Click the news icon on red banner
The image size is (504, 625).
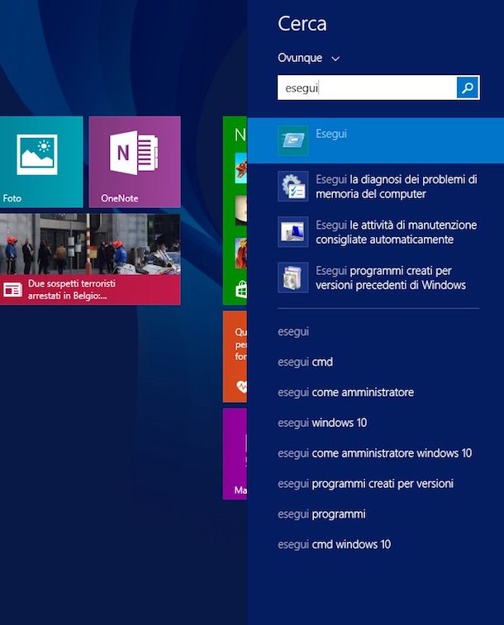(x=12, y=290)
